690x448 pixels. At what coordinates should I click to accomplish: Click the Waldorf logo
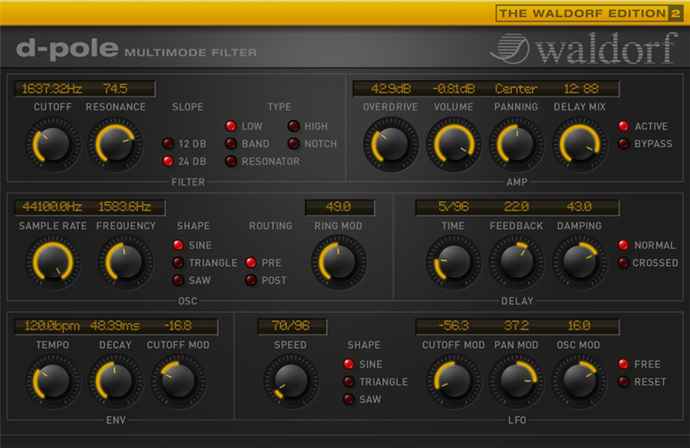(x=584, y=49)
